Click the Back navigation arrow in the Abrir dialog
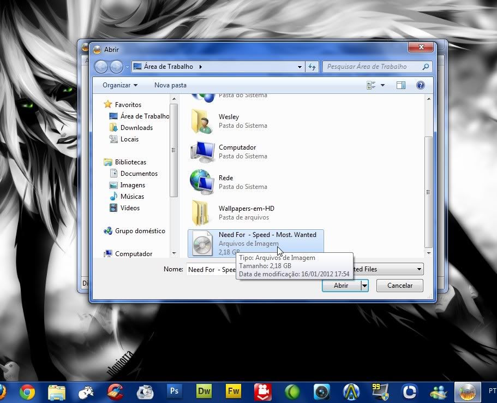Viewport: 497px width, 403px height. click(x=101, y=67)
